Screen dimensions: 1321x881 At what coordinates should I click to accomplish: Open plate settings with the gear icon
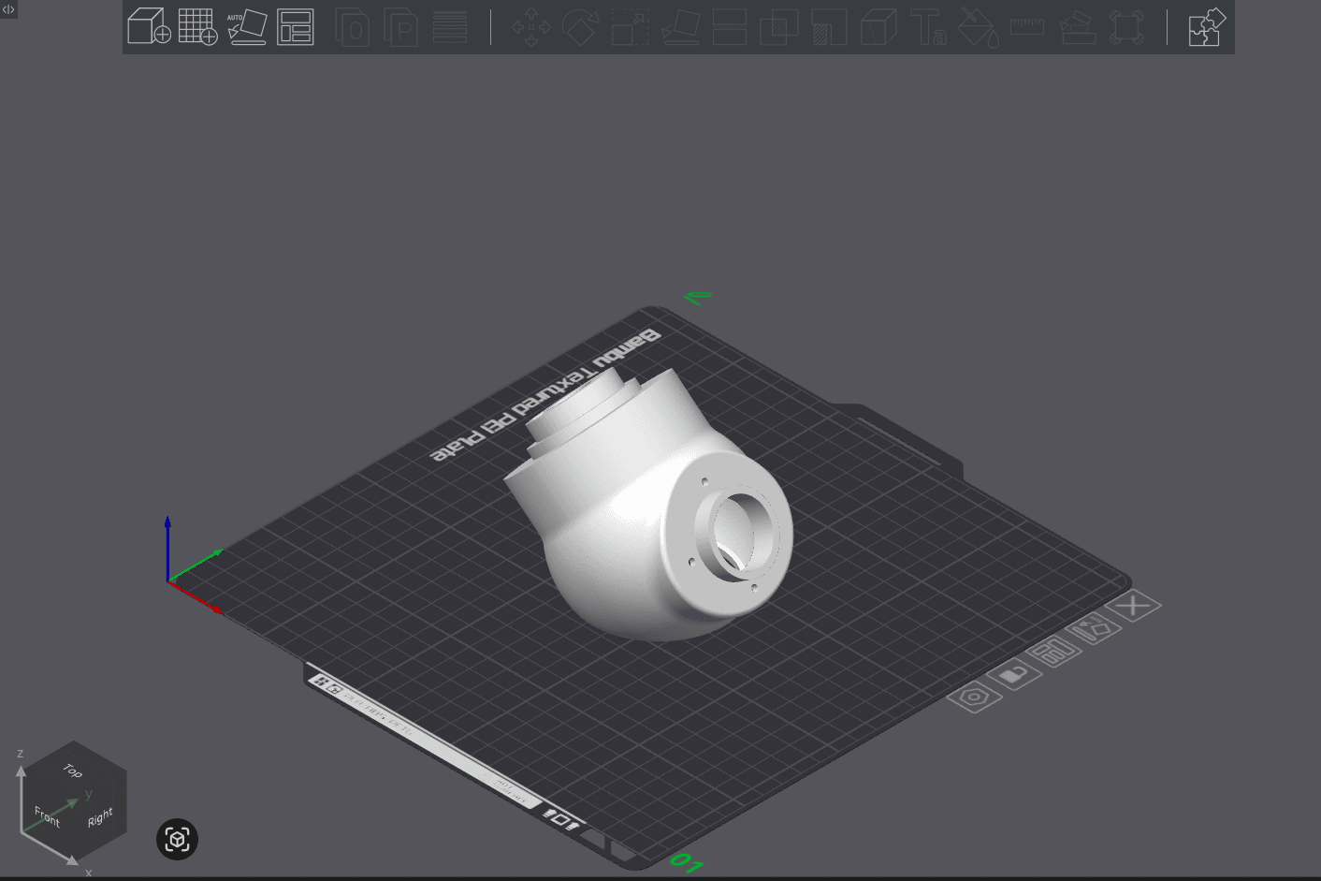[976, 697]
